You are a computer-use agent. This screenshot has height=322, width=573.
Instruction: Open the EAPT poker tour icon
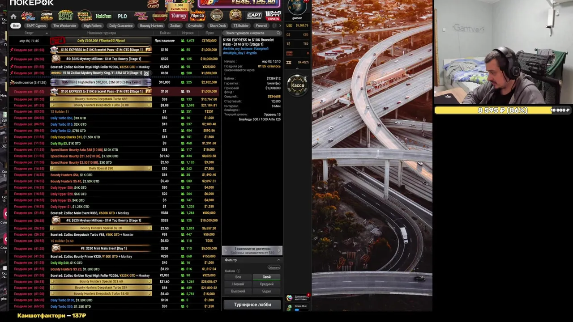254,16
